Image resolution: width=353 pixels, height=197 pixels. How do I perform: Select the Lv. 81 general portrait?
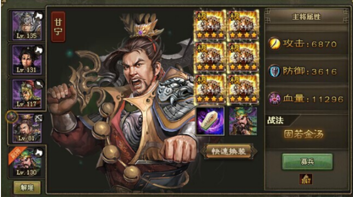(x=27, y=128)
